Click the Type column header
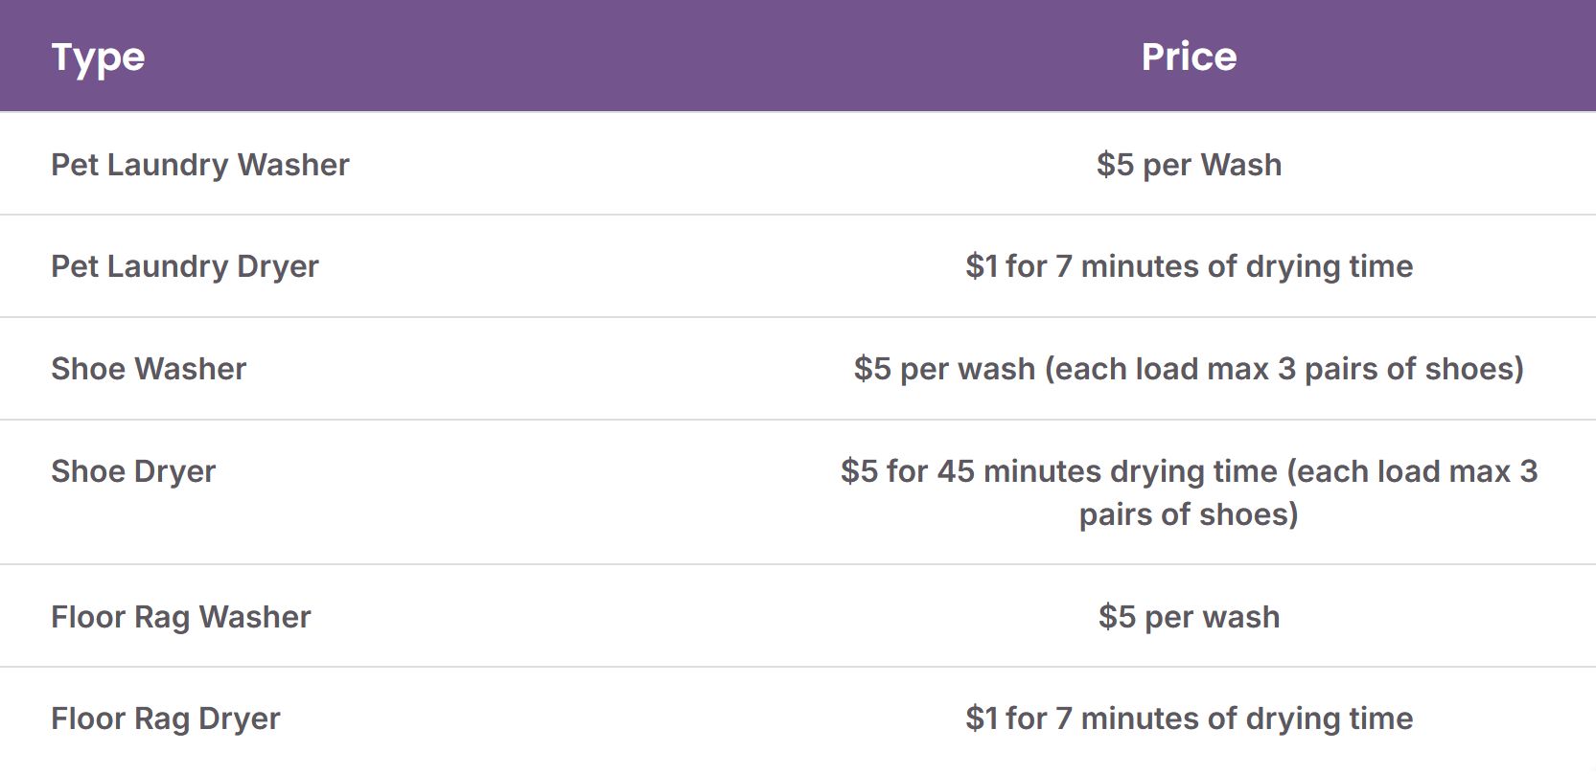Viewport: 1596px width, 775px height. pyautogui.click(x=98, y=57)
